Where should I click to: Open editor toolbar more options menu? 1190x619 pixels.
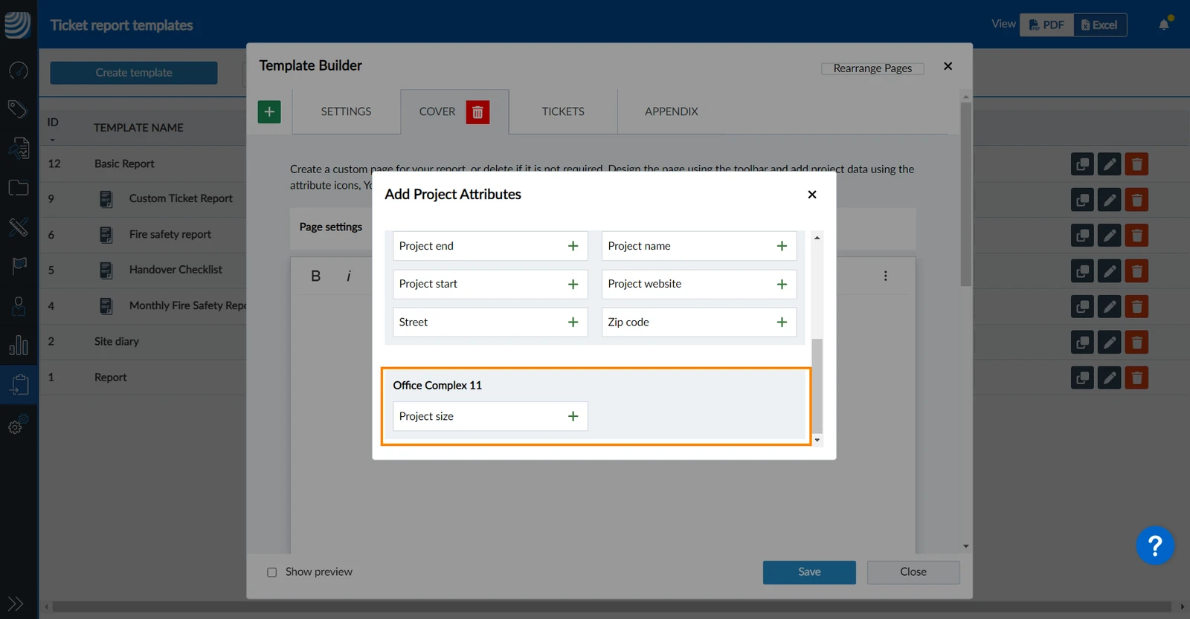point(885,276)
